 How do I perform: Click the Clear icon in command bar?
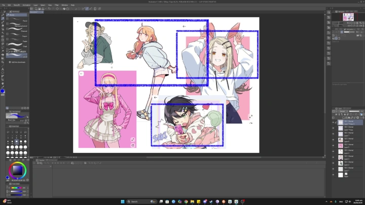57,9
